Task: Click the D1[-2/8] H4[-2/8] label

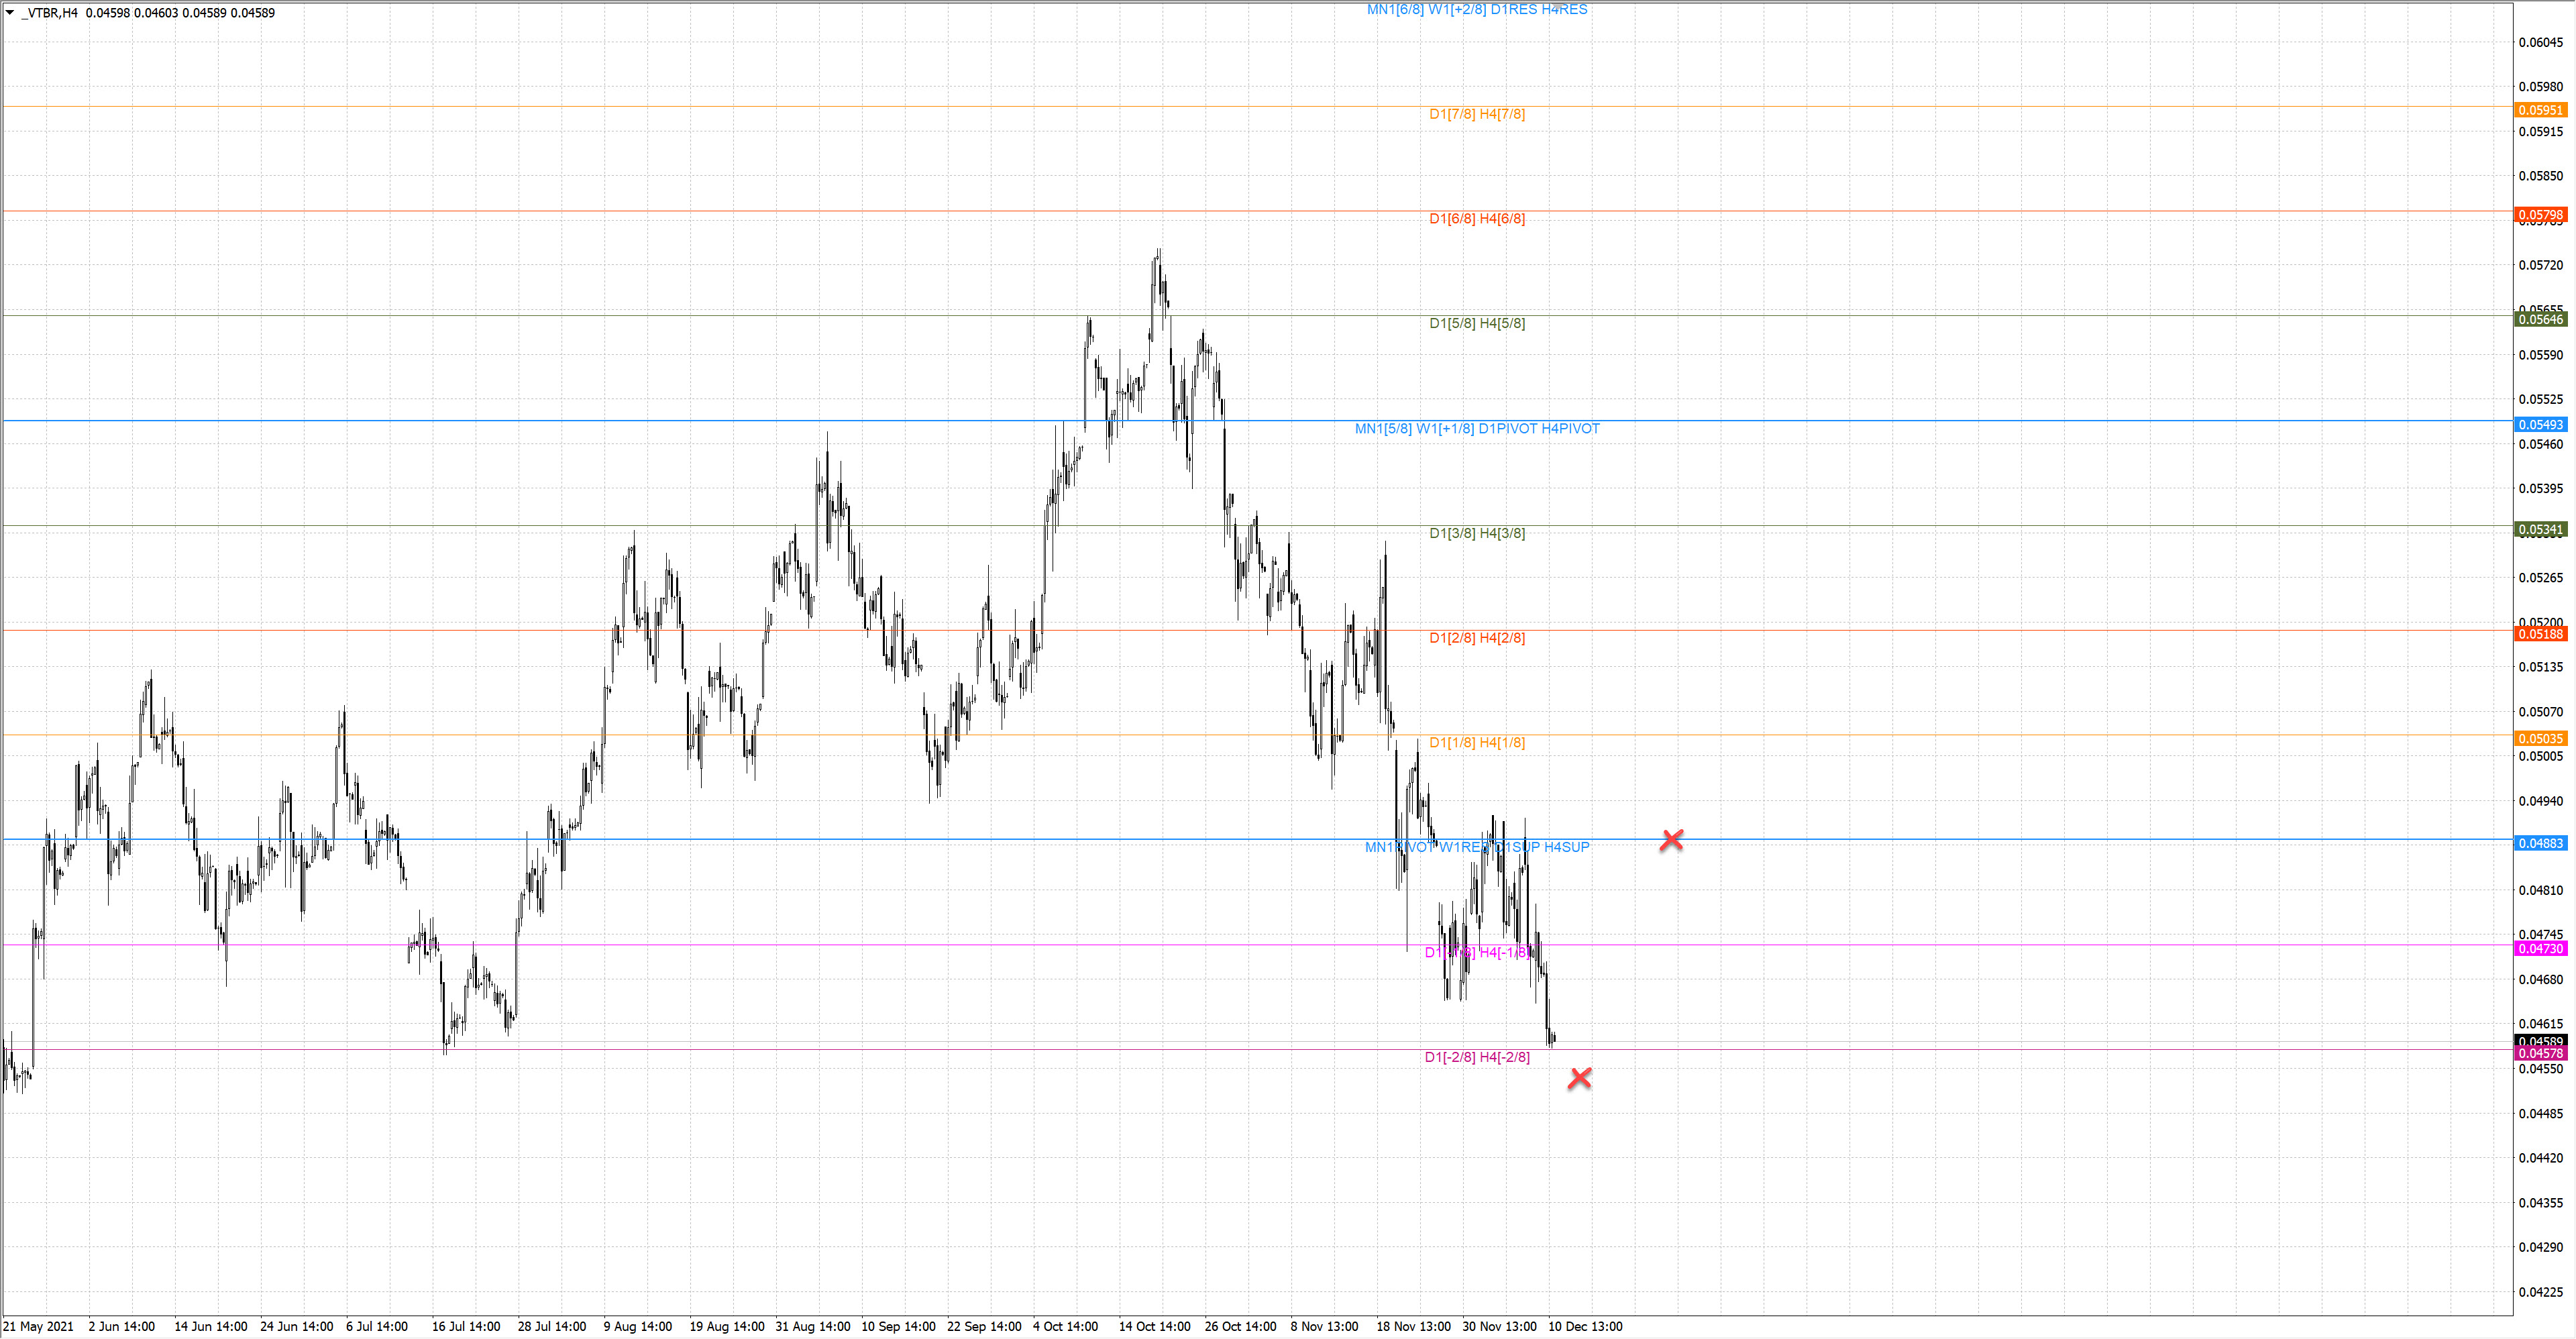Action: click(1477, 1057)
